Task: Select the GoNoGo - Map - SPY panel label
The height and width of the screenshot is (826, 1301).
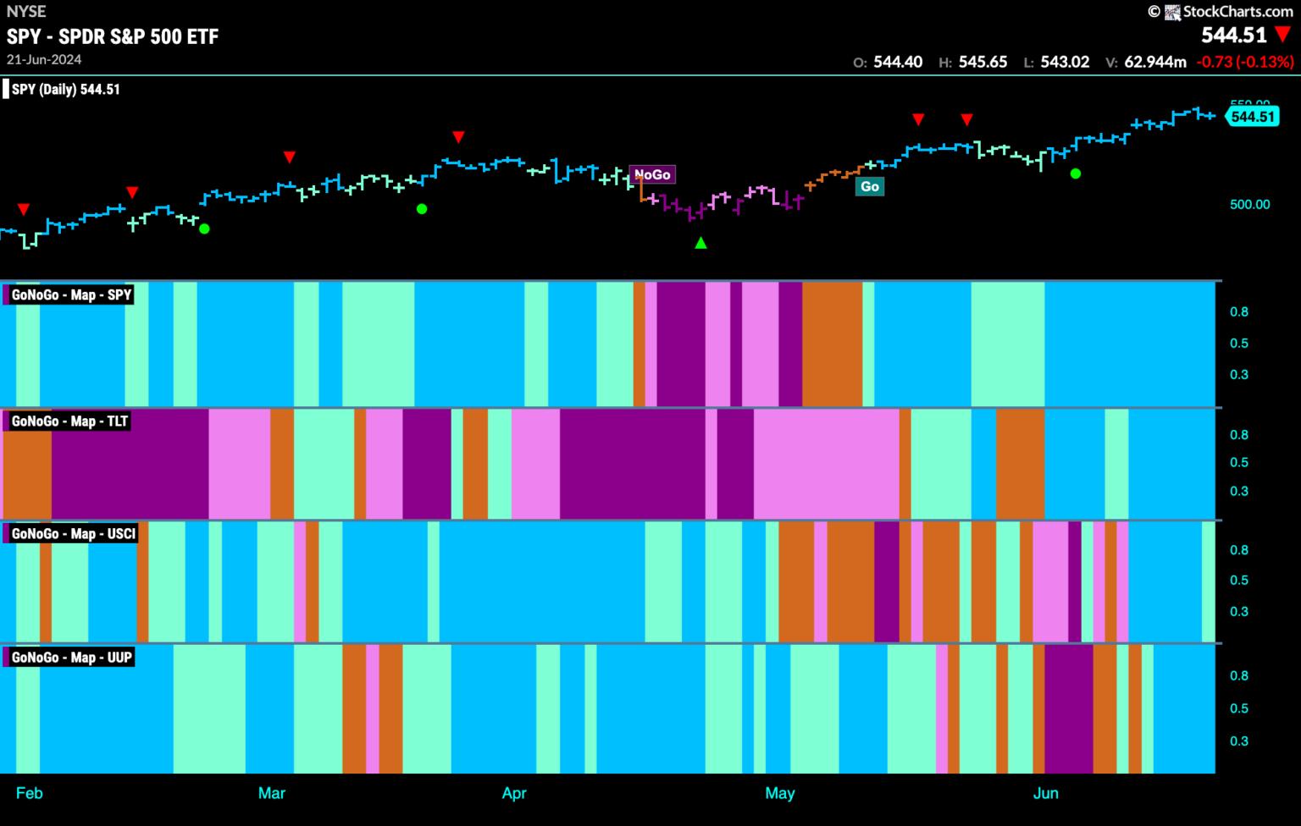Action: pos(71,295)
